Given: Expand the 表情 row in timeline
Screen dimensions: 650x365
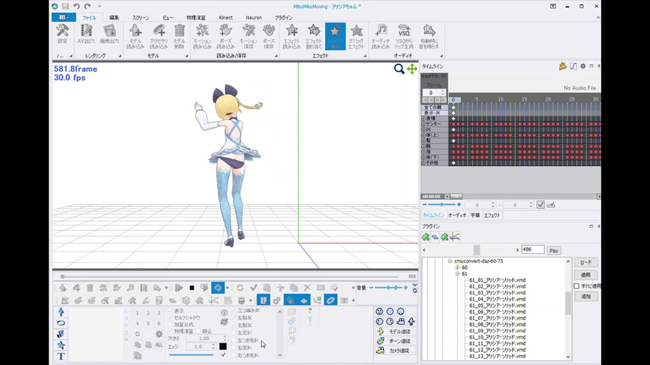Looking at the screenshot, I should click(424, 118).
